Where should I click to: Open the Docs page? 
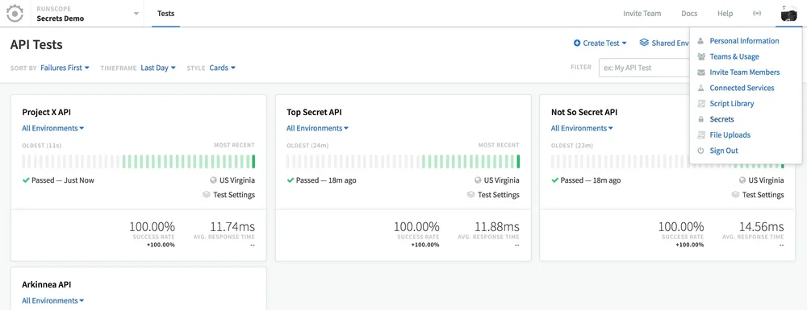click(x=689, y=14)
